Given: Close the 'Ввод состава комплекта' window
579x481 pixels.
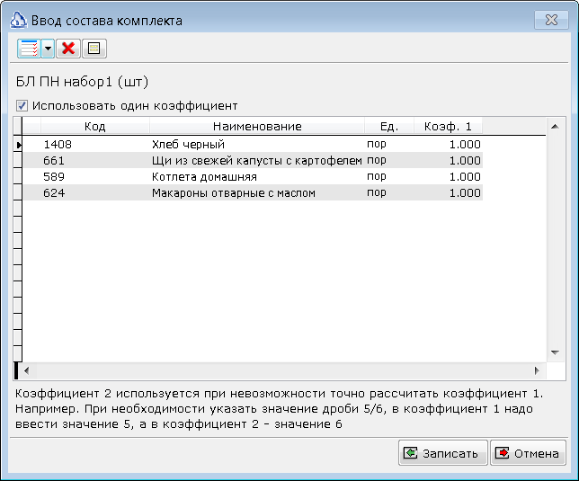Looking at the screenshot, I should [551, 20].
